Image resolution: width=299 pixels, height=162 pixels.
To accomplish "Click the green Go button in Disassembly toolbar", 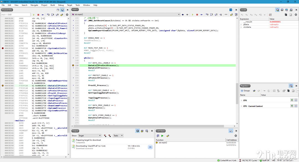I will click(34, 15).
